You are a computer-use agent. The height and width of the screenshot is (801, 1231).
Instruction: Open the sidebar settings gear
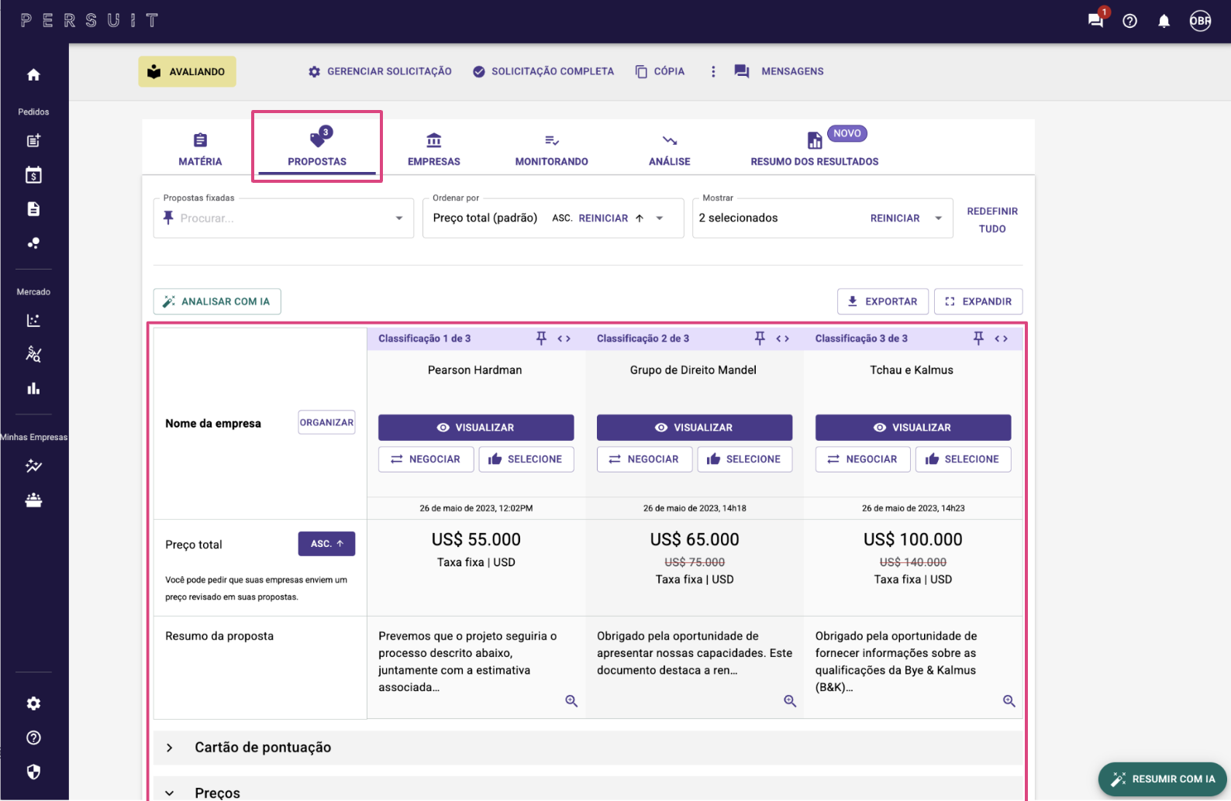[33, 703]
